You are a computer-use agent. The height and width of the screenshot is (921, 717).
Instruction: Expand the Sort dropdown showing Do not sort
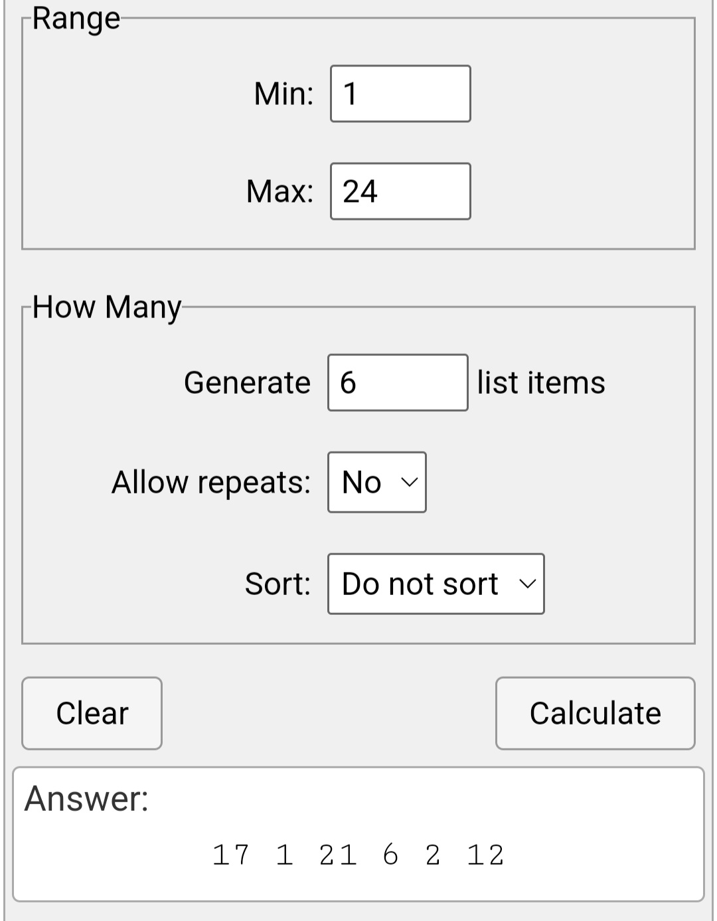coord(436,584)
